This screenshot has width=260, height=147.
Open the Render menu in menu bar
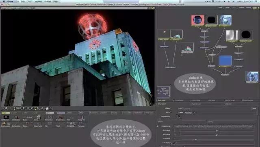coord(48,2)
